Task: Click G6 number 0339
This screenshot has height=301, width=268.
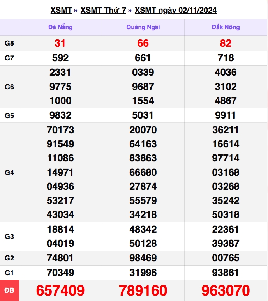Action: coord(143,73)
